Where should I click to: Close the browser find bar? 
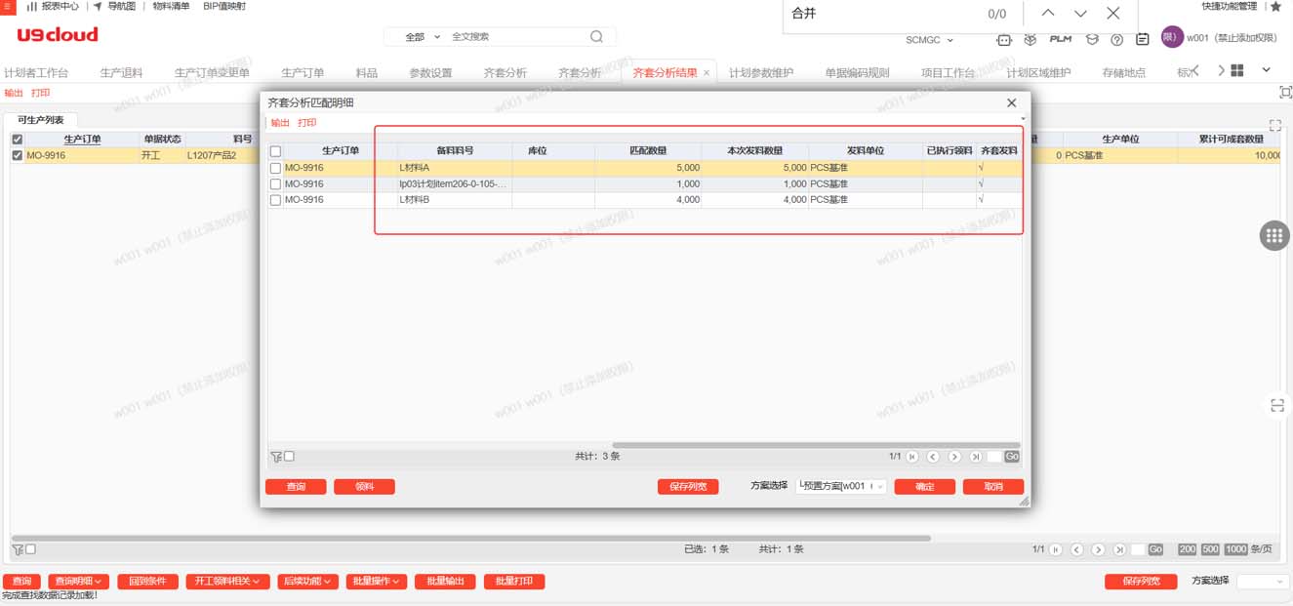pyautogui.click(x=1113, y=14)
